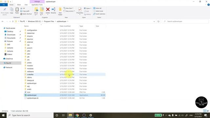
Task: Click Windows-SSD (C:) in the address path
Action: [34, 21]
